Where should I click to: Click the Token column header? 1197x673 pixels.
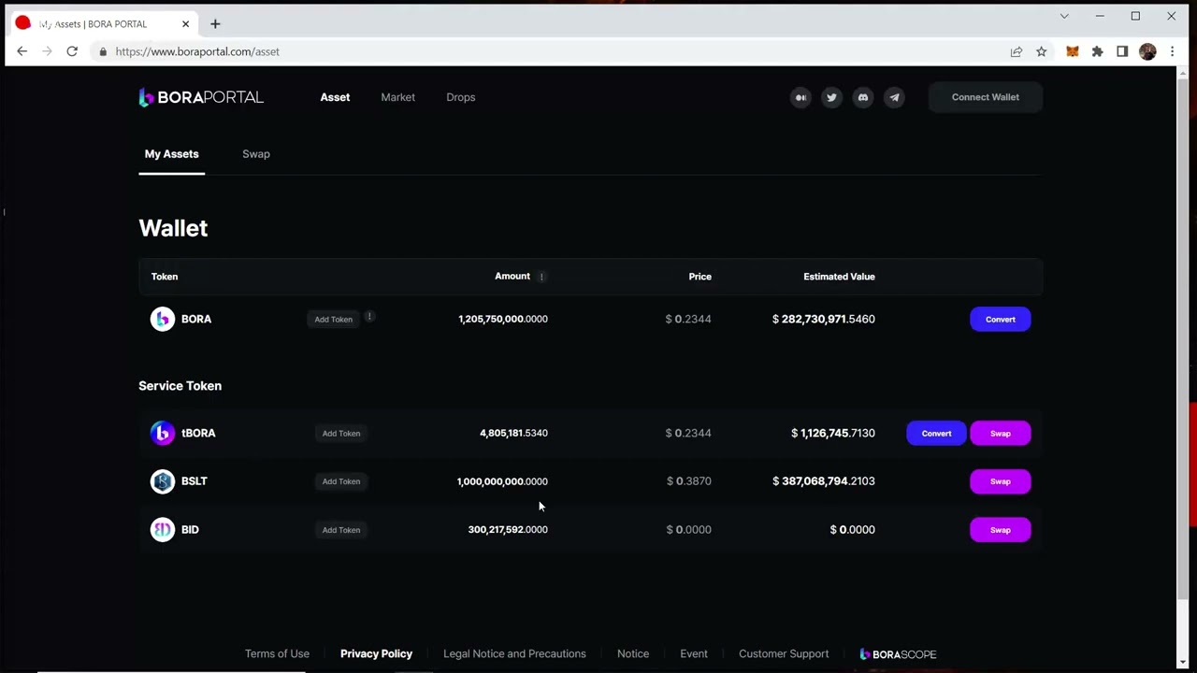[x=165, y=277]
